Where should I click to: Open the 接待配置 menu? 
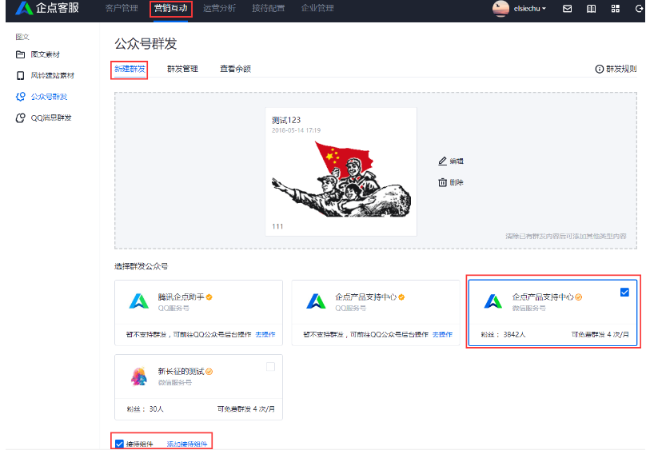pyautogui.click(x=268, y=8)
